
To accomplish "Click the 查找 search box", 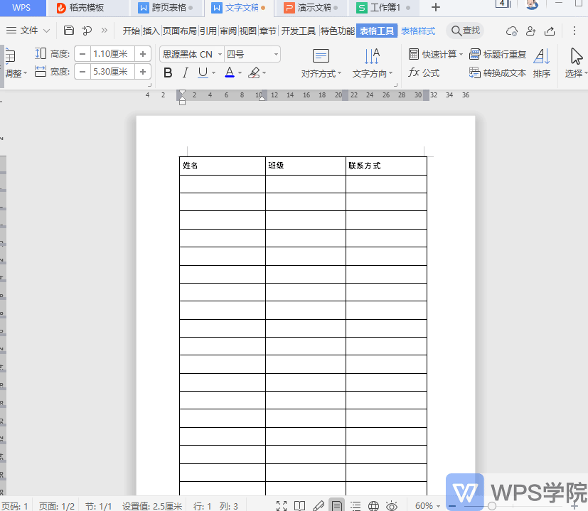I will [x=465, y=31].
